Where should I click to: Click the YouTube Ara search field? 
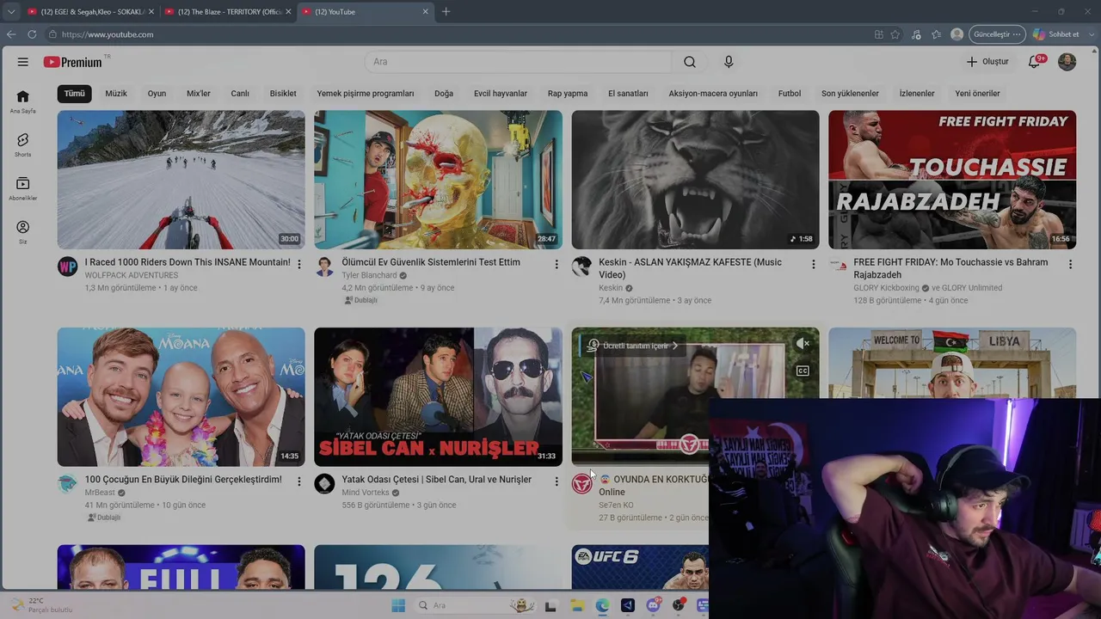(x=518, y=62)
